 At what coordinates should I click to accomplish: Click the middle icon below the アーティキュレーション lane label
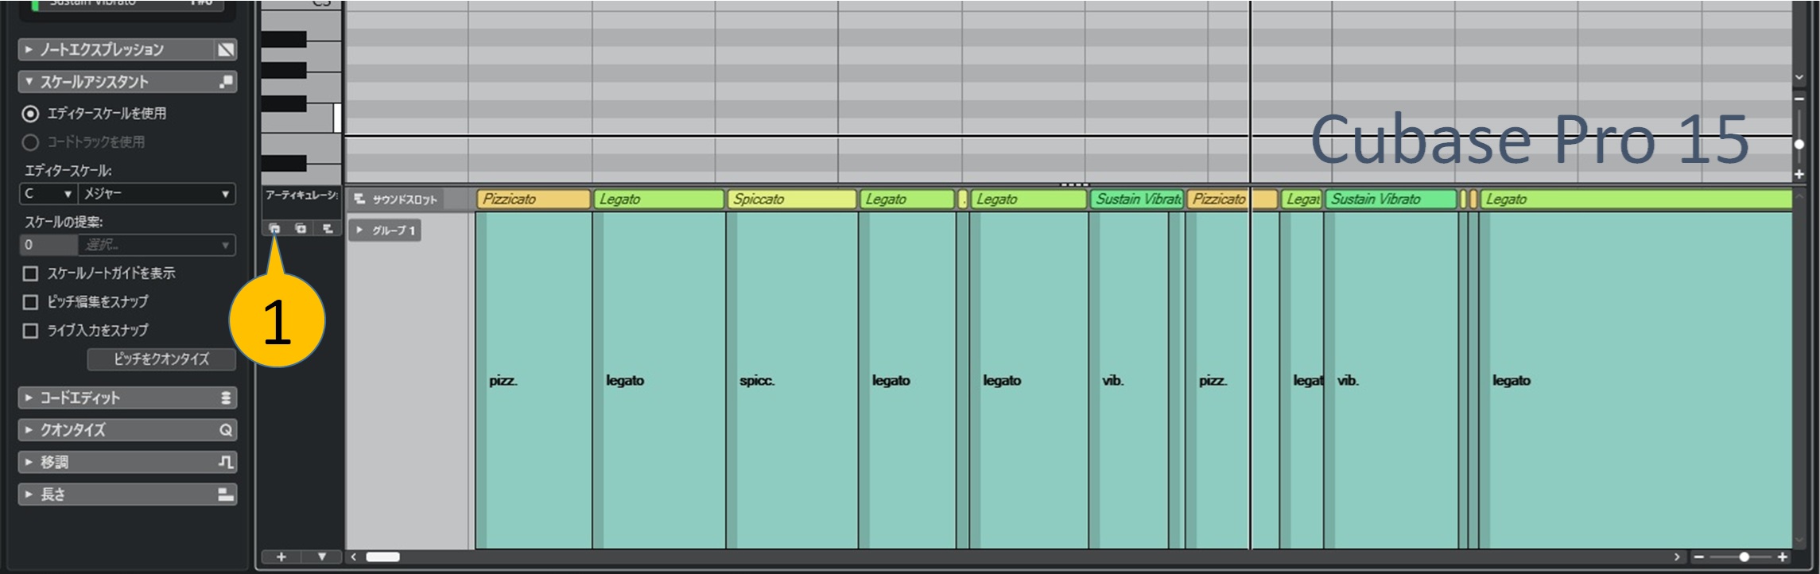click(301, 229)
